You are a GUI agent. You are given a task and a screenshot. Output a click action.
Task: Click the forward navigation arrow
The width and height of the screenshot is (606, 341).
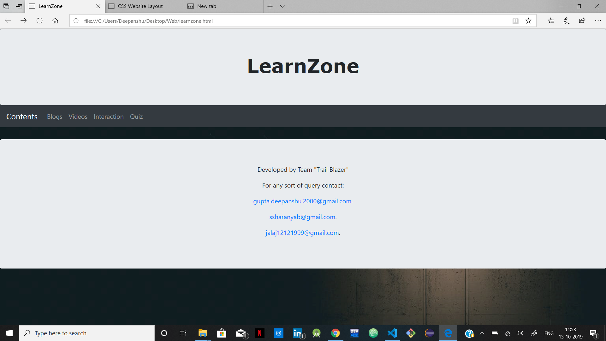tap(24, 21)
